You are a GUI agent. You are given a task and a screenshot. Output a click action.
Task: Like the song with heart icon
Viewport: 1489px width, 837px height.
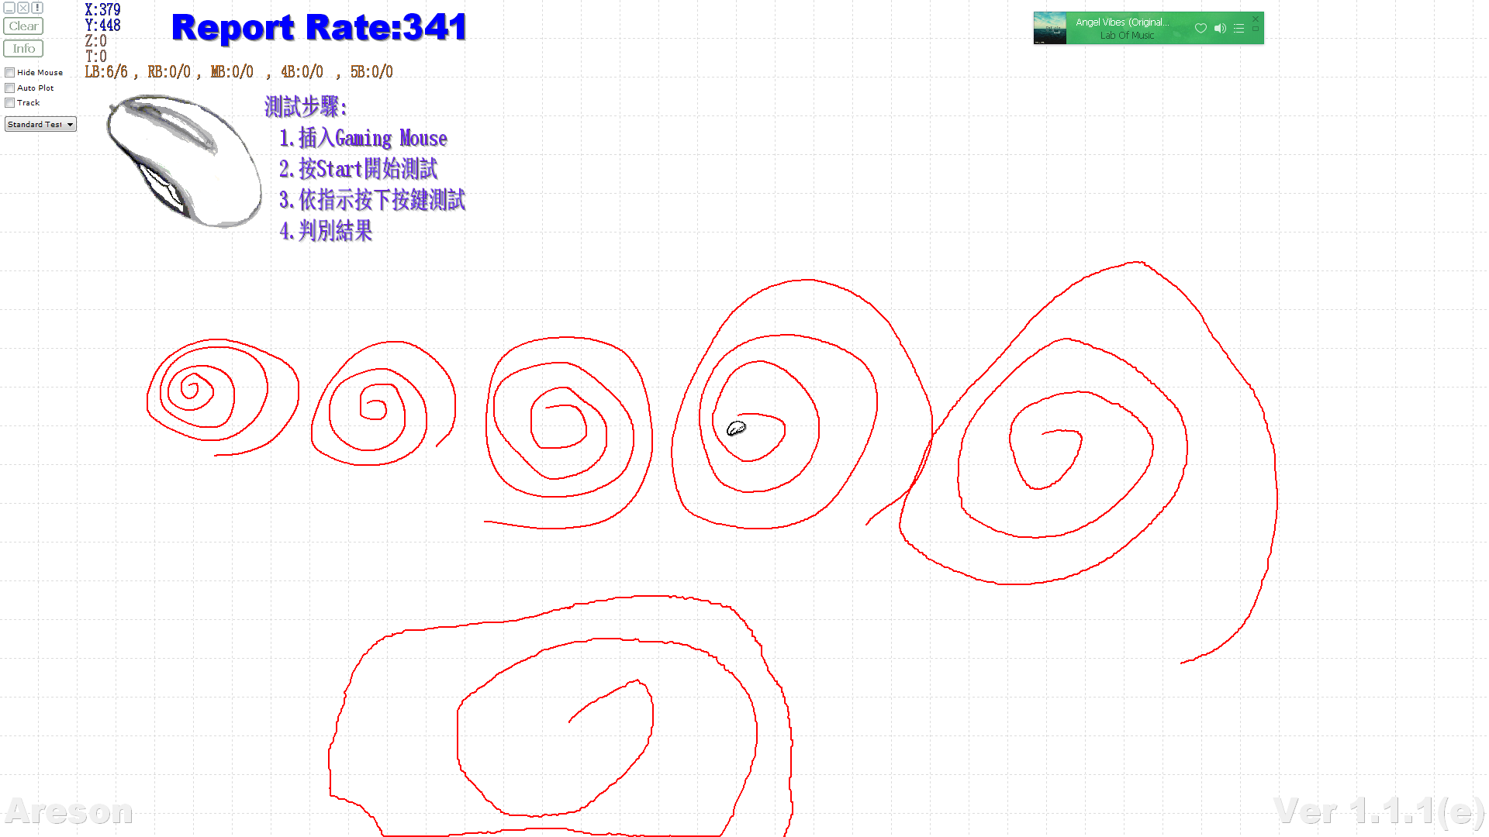click(x=1201, y=29)
